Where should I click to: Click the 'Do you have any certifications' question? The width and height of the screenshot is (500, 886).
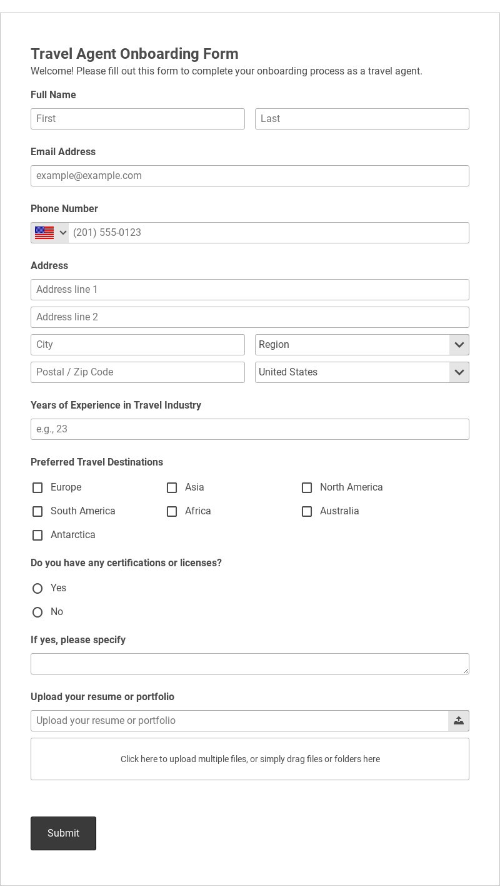tap(126, 563)
